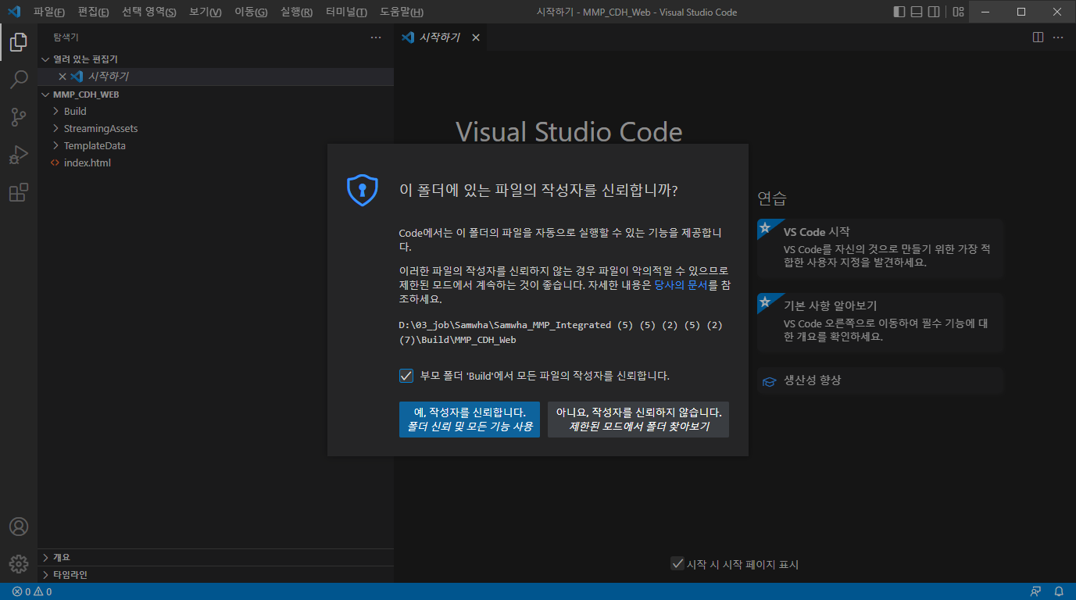This screenshot has height=600, width=1076.
Task: Click errors and warnings status indicator
Action: pyautogui.click(x=32, y=591)
